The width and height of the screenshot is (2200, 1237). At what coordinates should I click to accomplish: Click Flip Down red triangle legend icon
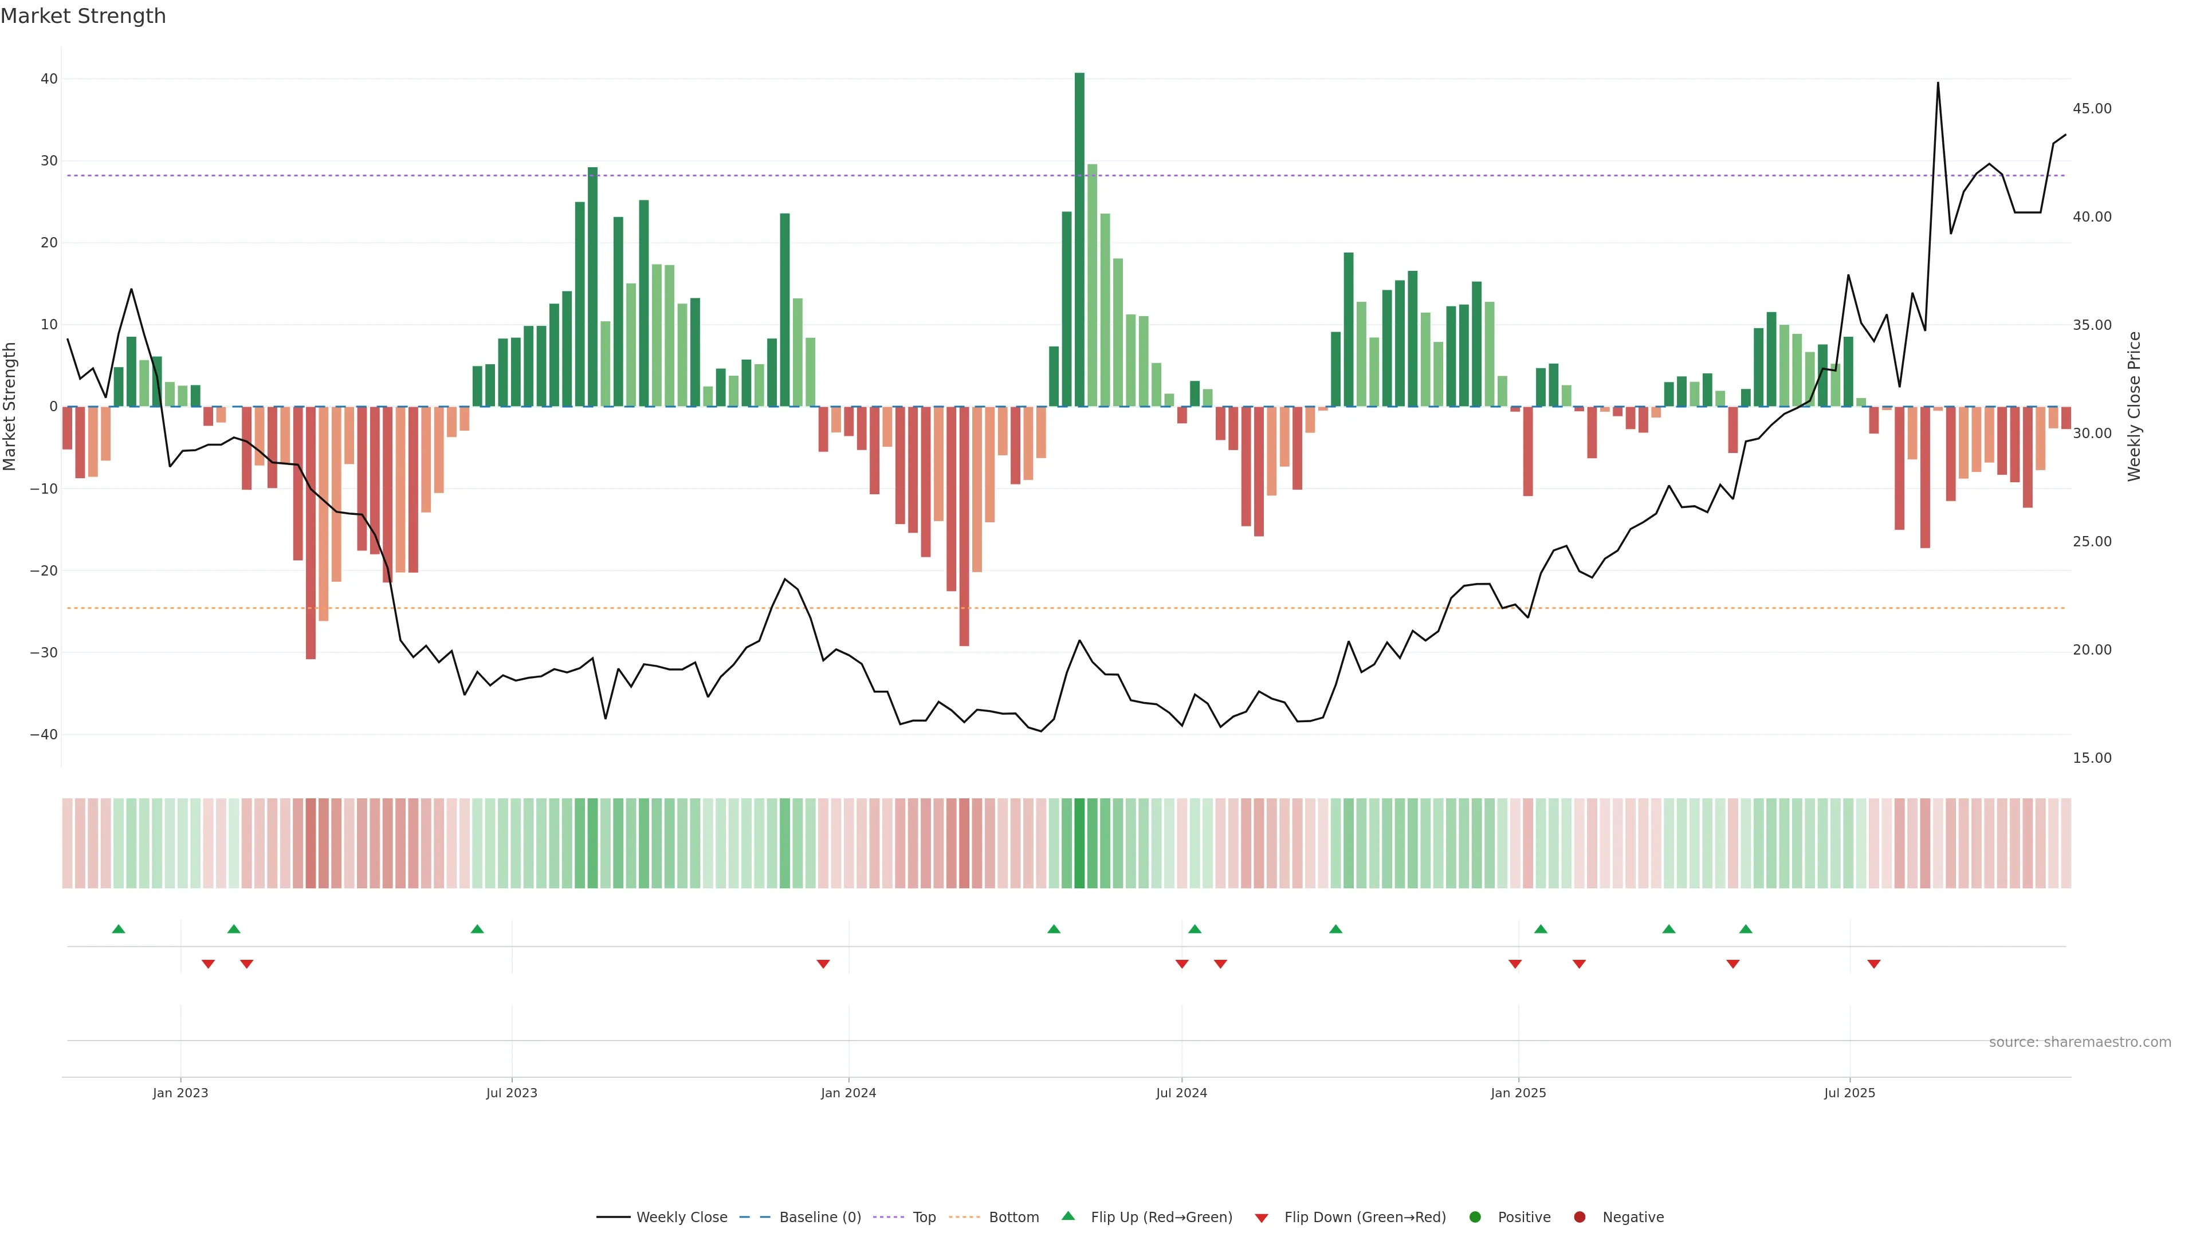1262,1218
